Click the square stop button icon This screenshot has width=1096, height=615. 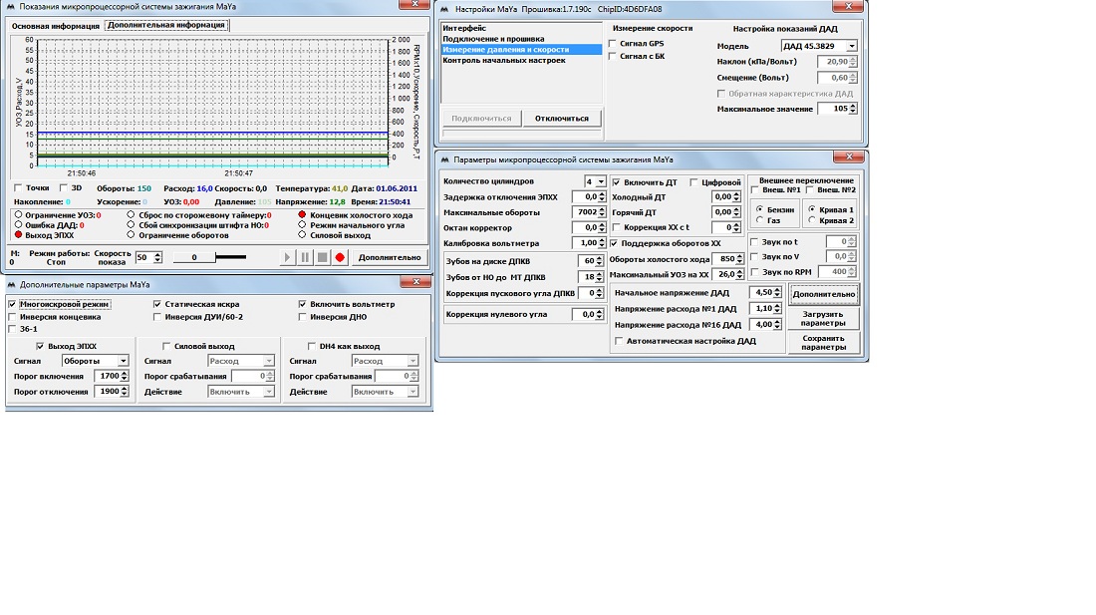pyautogui.click(x=322, y=257)
